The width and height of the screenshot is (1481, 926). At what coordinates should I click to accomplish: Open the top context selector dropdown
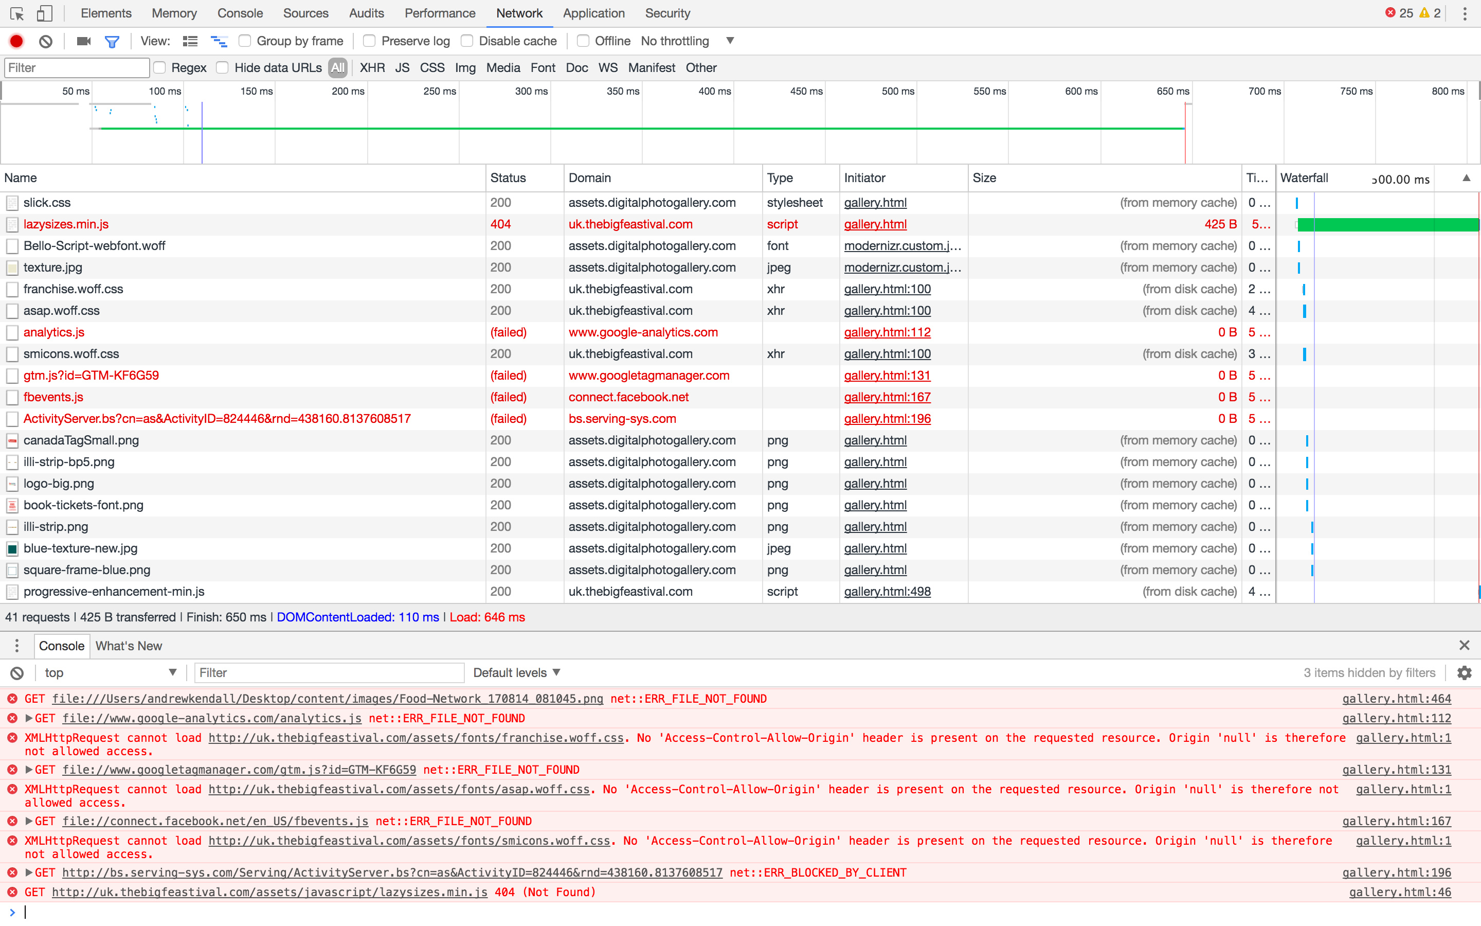click(110, 672)
